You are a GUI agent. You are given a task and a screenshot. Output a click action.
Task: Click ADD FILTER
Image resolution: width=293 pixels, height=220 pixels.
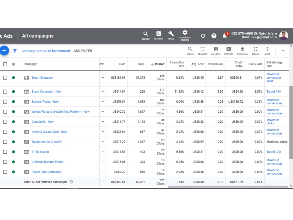click(x=83, y=51)
